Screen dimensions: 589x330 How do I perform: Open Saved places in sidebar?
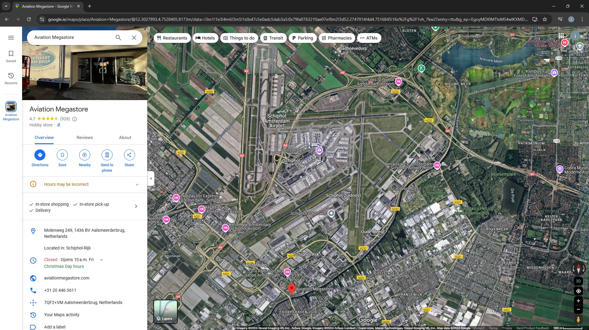pos(11,57)
